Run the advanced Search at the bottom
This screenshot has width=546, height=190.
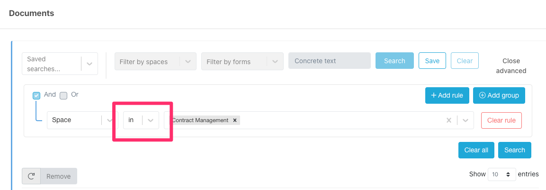click(x=514, y=150)
